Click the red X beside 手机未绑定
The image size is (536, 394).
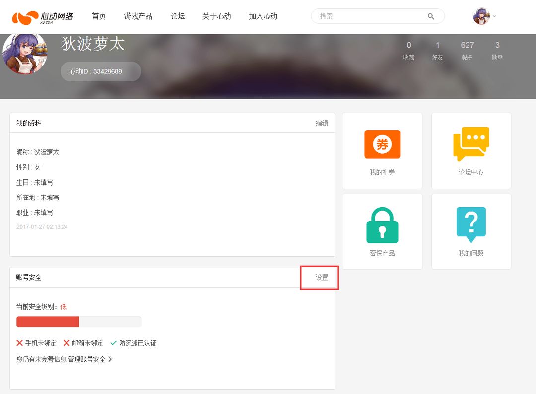pyautogui.click(x=19, y=343)
